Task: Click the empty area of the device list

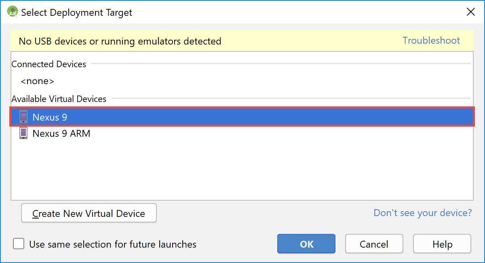Action: (242, 170)
